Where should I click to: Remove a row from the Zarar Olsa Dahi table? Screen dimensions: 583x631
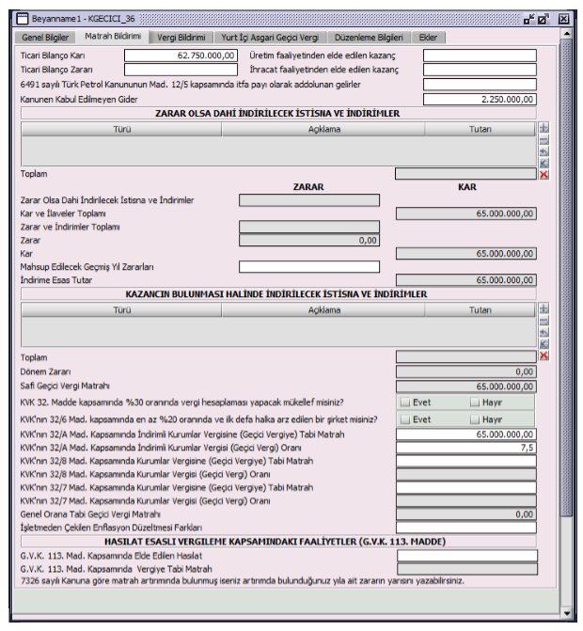tap(544, 140)
